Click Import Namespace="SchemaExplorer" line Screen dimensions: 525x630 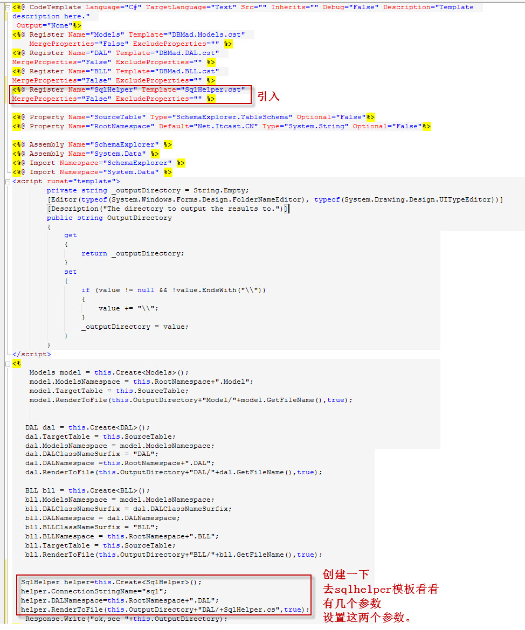(99, 163)
